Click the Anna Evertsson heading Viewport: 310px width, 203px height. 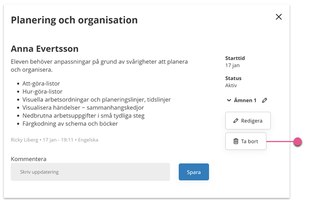coord(45,49)
